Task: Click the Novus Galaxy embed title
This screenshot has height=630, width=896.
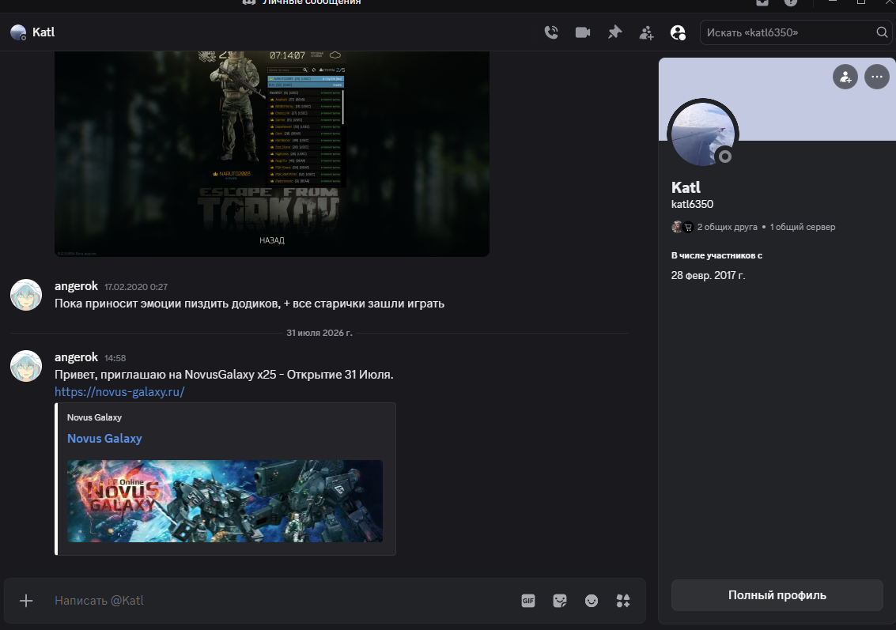Action: pos(104,439)
